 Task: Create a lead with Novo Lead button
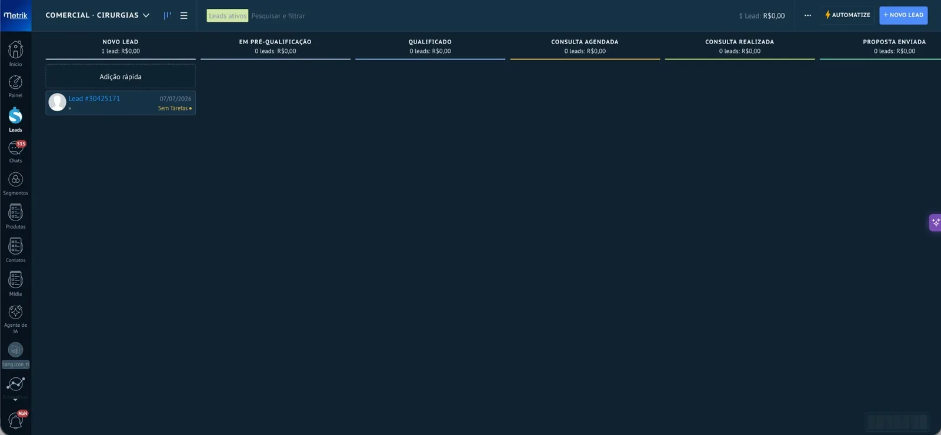[x=903, y=15]
